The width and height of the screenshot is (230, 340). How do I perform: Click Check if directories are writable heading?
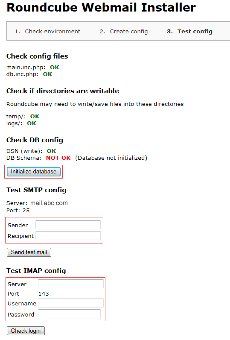[x=63, y=91]
